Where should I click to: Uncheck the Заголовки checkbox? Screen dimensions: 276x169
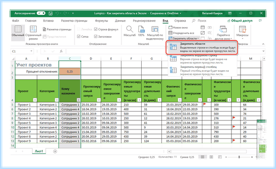coord(96,37)
